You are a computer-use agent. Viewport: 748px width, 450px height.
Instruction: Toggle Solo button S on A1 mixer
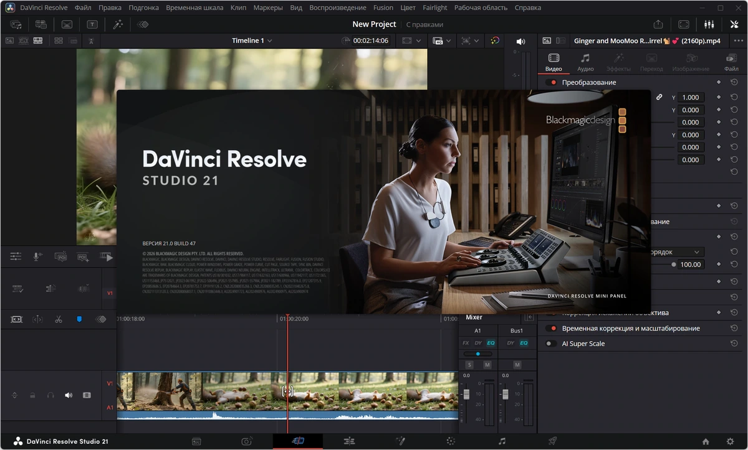pyautogui.click(x=469, y=364)
